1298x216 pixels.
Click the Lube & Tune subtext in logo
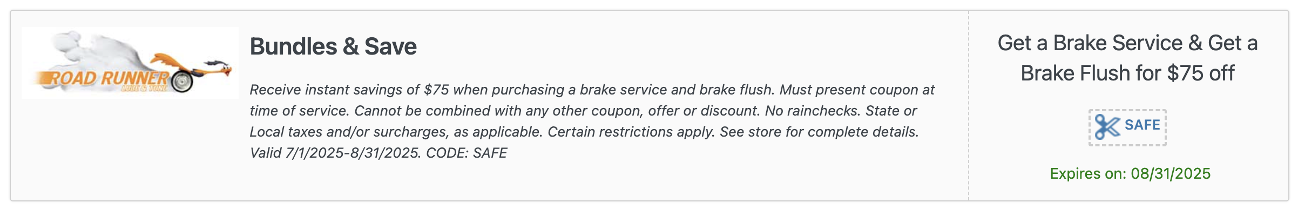pyautogui.click(x=144, y=88)
